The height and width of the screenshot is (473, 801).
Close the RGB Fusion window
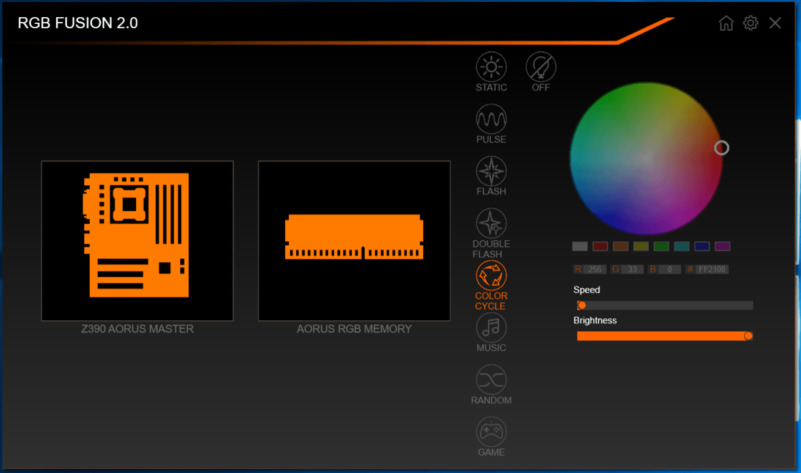tap(775, 23)
